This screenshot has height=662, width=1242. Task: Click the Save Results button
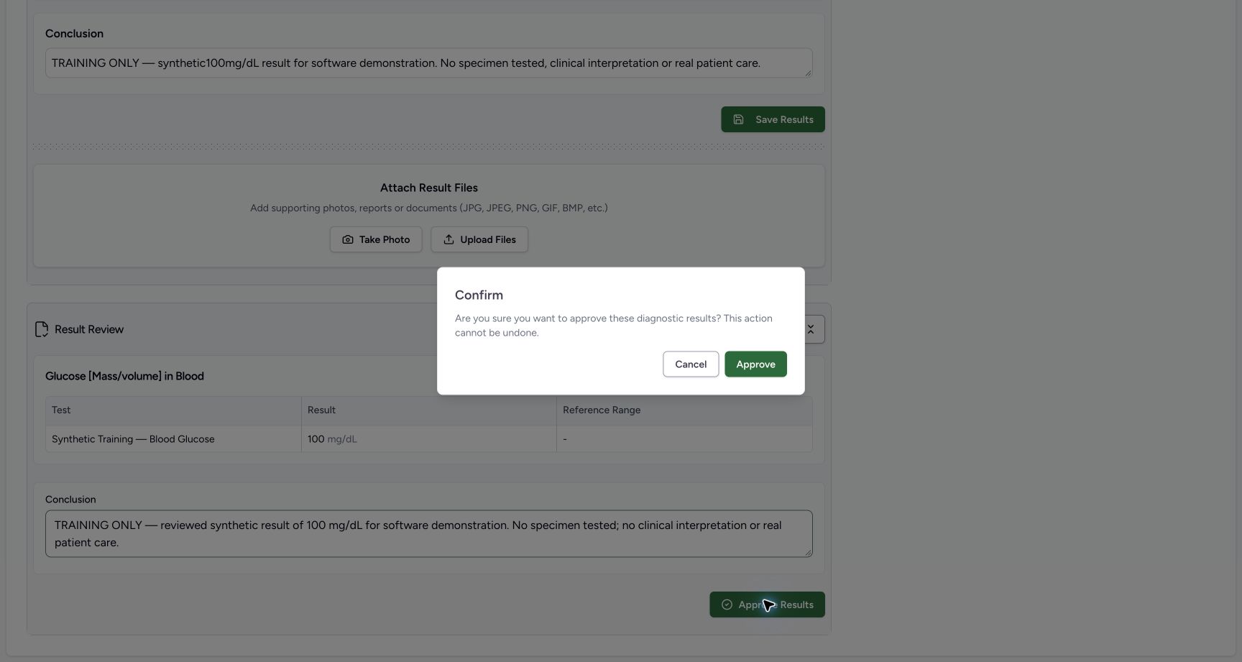(773, 119)
